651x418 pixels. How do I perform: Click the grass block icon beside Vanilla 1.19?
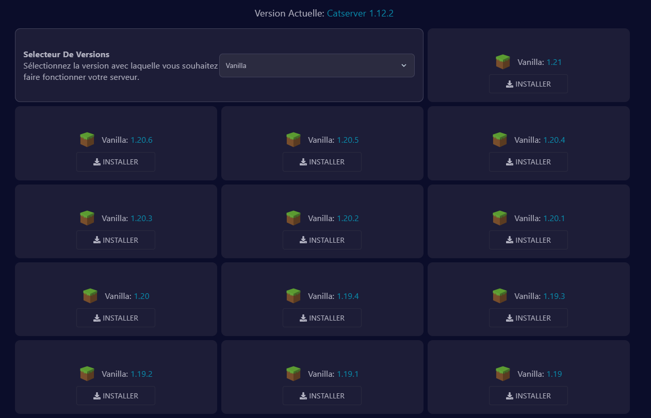click(x=503, y=374)
